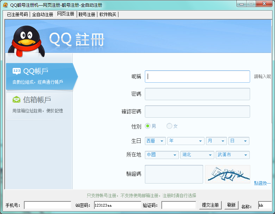Focus the 驗證碼 captcha input box

click(174, 174)
